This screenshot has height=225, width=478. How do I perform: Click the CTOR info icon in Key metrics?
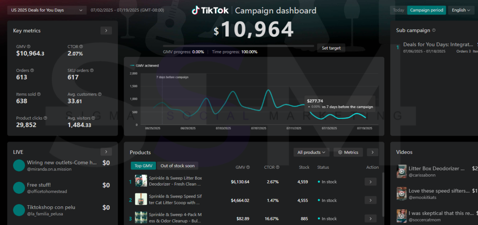point(81,46)
